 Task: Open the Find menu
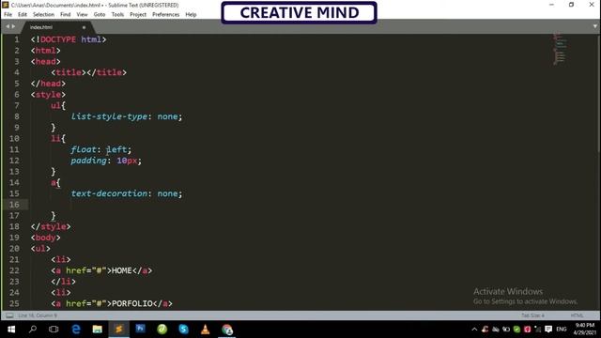coord(65,15)
